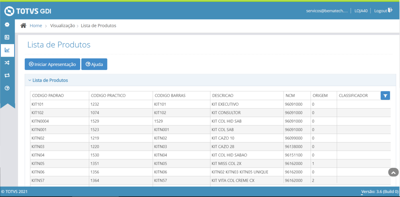This screenshot has height=197, width=400.
Task: Open the document form sidebar icon
Action: [x=7, y=37]
